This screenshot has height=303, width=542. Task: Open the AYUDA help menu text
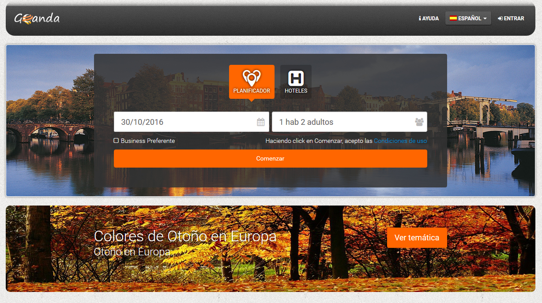click(430, 19)
